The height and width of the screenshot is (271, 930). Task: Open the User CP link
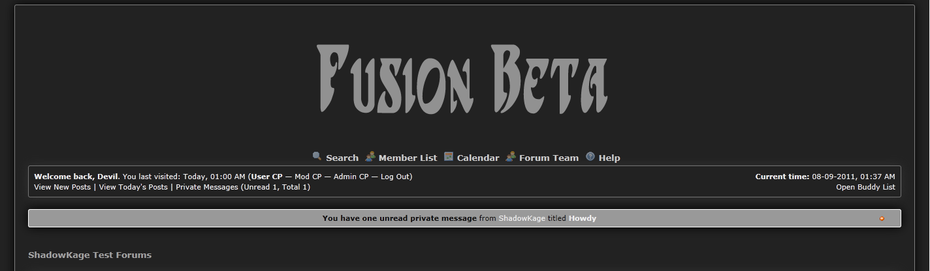[x=267, y=177]
